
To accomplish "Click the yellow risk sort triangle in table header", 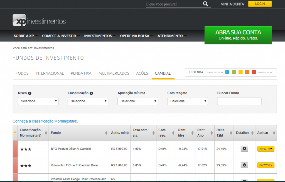I will point(15,132).
